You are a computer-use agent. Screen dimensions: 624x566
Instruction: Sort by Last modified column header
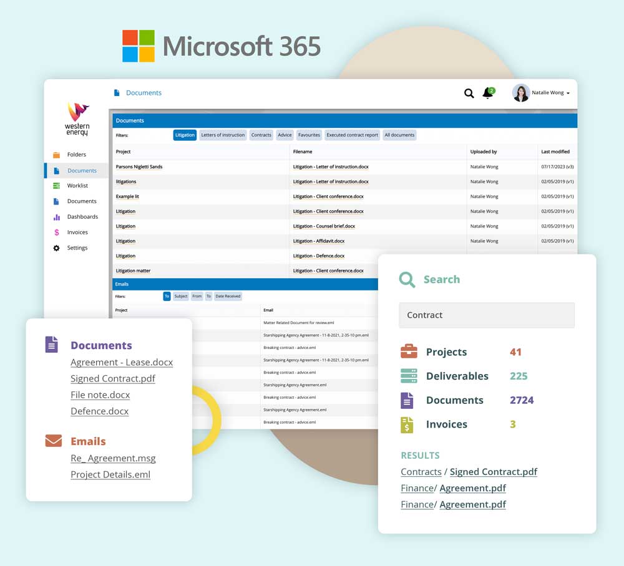[555, 151]
